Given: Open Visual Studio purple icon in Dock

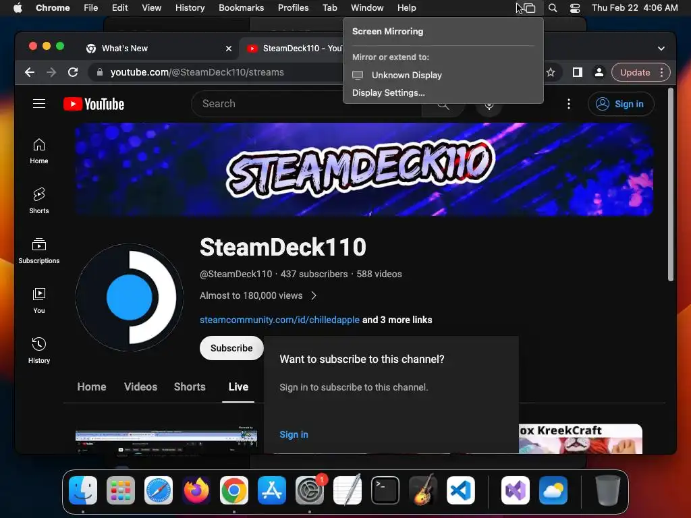Looking at the screenshot, I should point(515,490).
